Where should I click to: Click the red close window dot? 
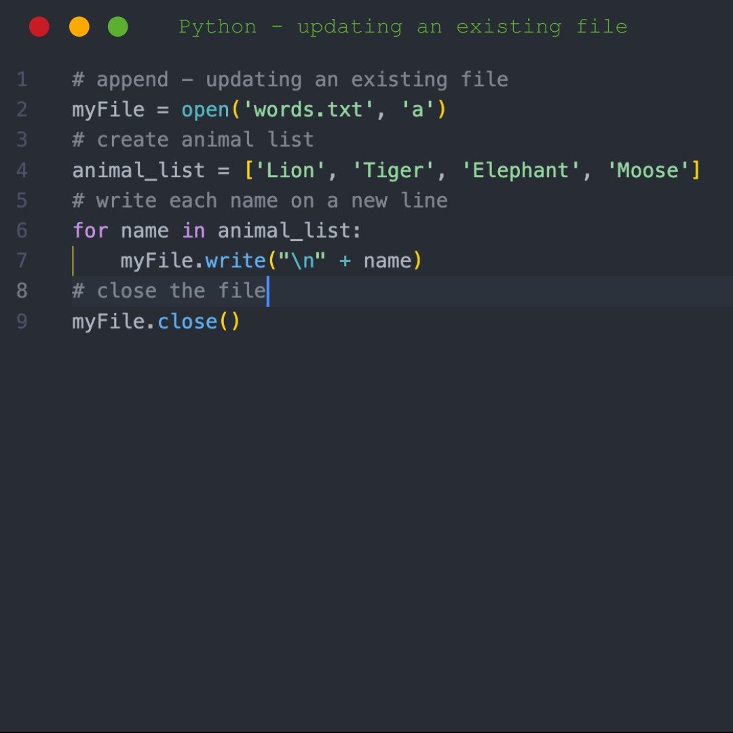(39, 26)
